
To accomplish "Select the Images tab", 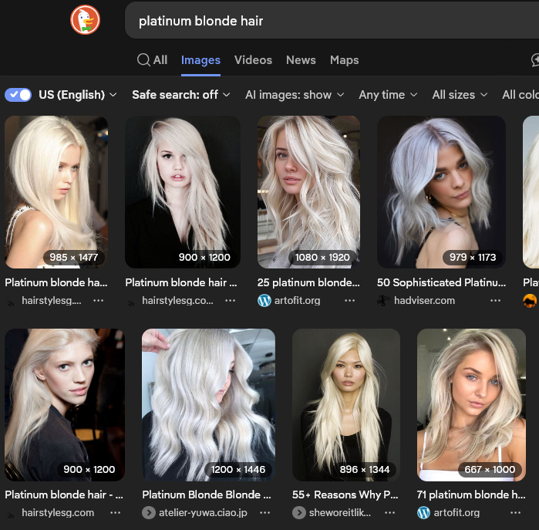I will (200, 60).
